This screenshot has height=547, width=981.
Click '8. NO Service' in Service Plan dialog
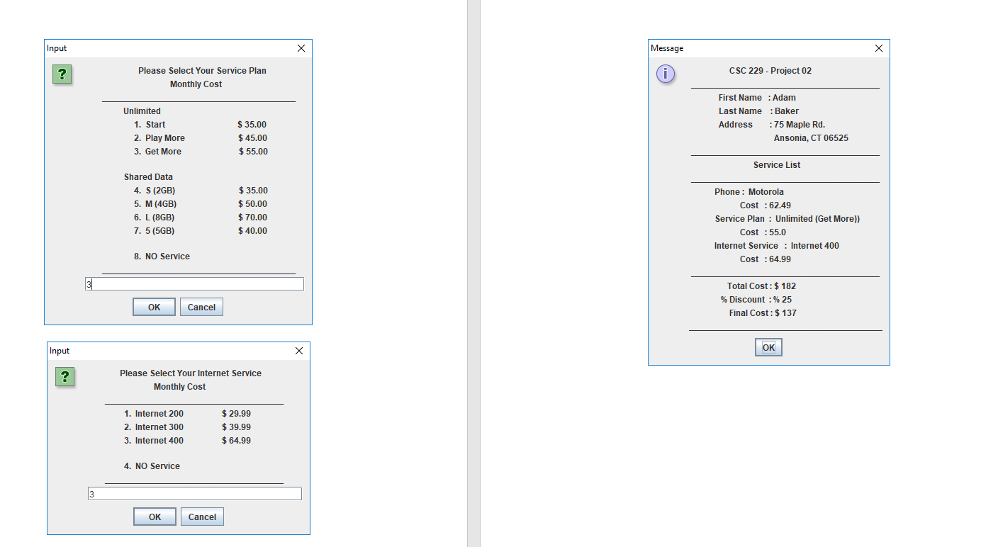click(162, 256)
